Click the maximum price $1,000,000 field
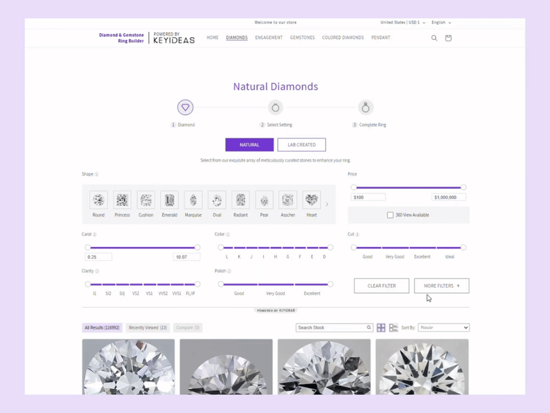 click(449, 198)
